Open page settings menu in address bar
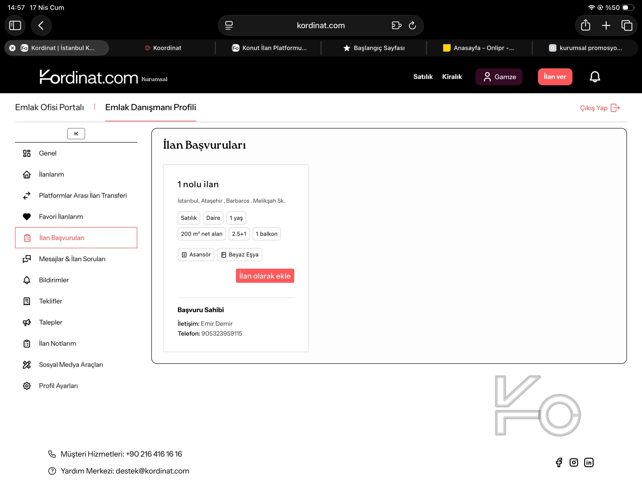The image size is (642, 481). [229, 26]
